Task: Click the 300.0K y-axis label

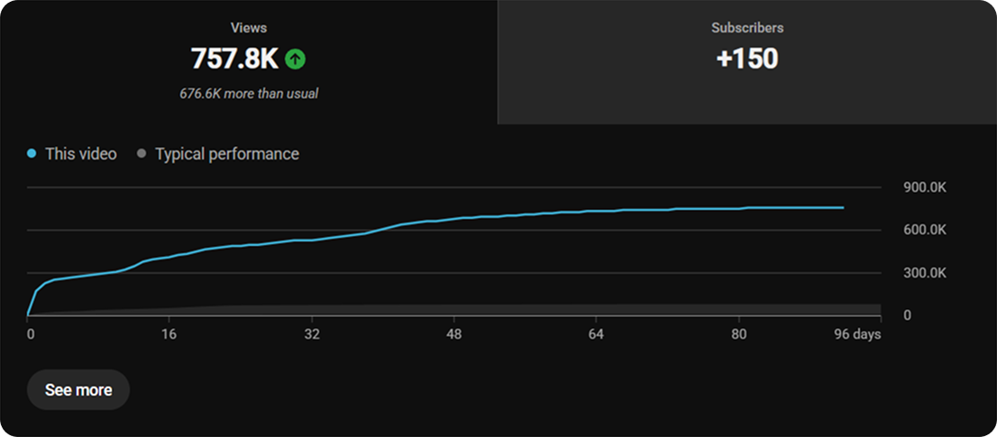Action: tap(925, 273)
